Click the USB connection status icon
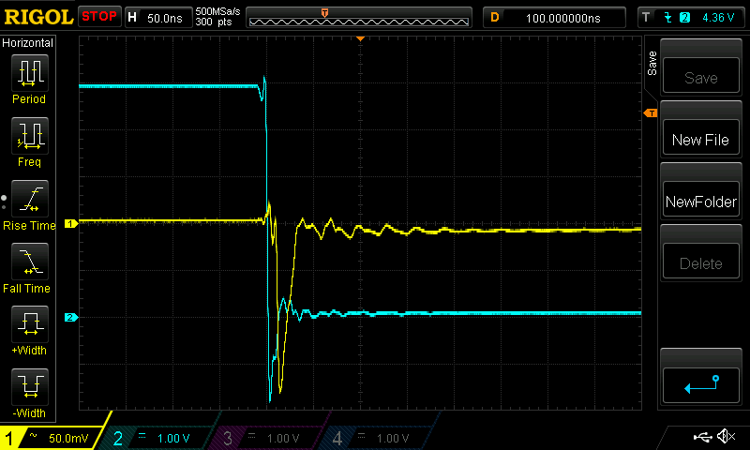The width and height of the screenshot is (750, 450). coord(702,437)
